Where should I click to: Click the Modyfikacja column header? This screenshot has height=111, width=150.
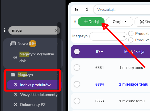(134, 52)
